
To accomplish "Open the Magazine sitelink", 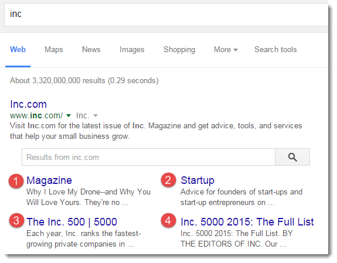I will (49, 180).
